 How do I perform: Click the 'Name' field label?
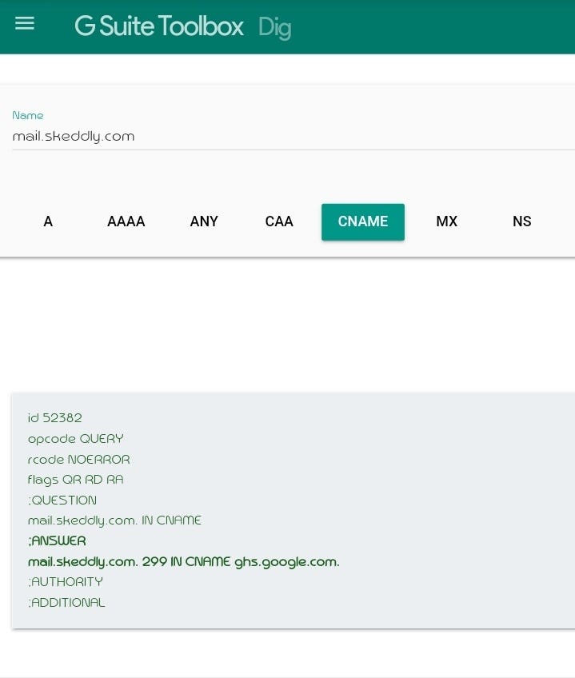28,115
